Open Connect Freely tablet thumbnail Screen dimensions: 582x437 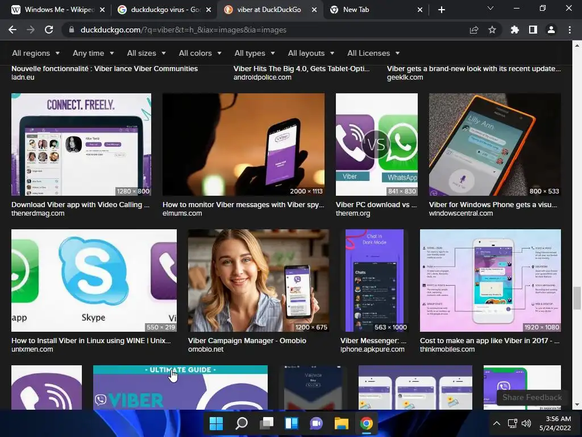[x=81, y=144]
